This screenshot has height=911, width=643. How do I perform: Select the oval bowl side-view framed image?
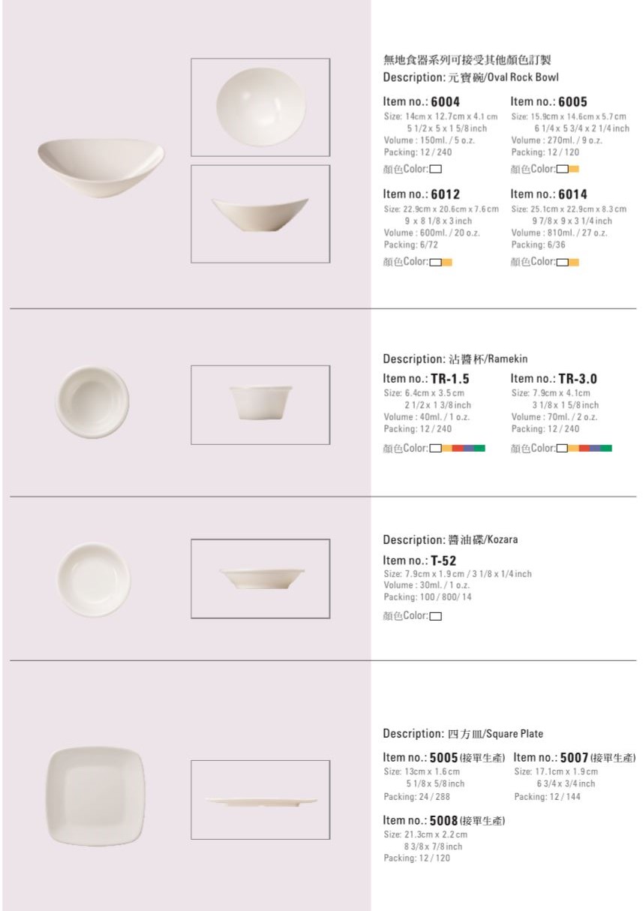click(x=260, y=214)
